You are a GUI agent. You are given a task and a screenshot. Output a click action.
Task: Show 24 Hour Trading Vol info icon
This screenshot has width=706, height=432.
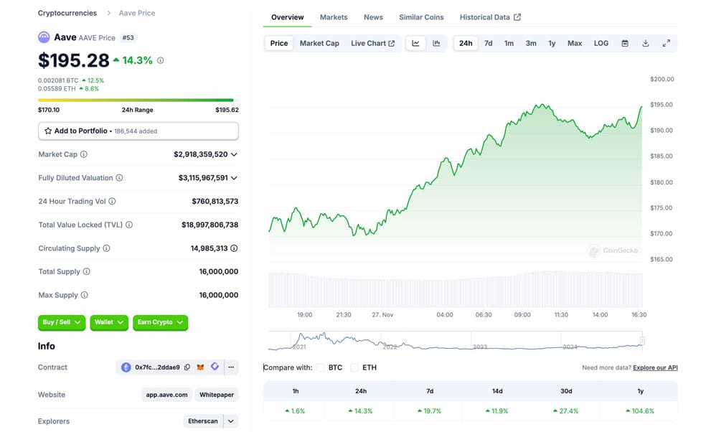coord(112,202)
